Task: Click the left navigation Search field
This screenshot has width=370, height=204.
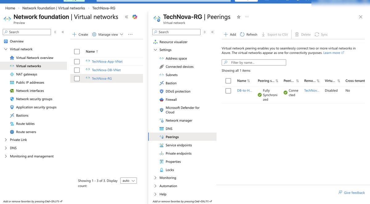Action: click(27, 32)
